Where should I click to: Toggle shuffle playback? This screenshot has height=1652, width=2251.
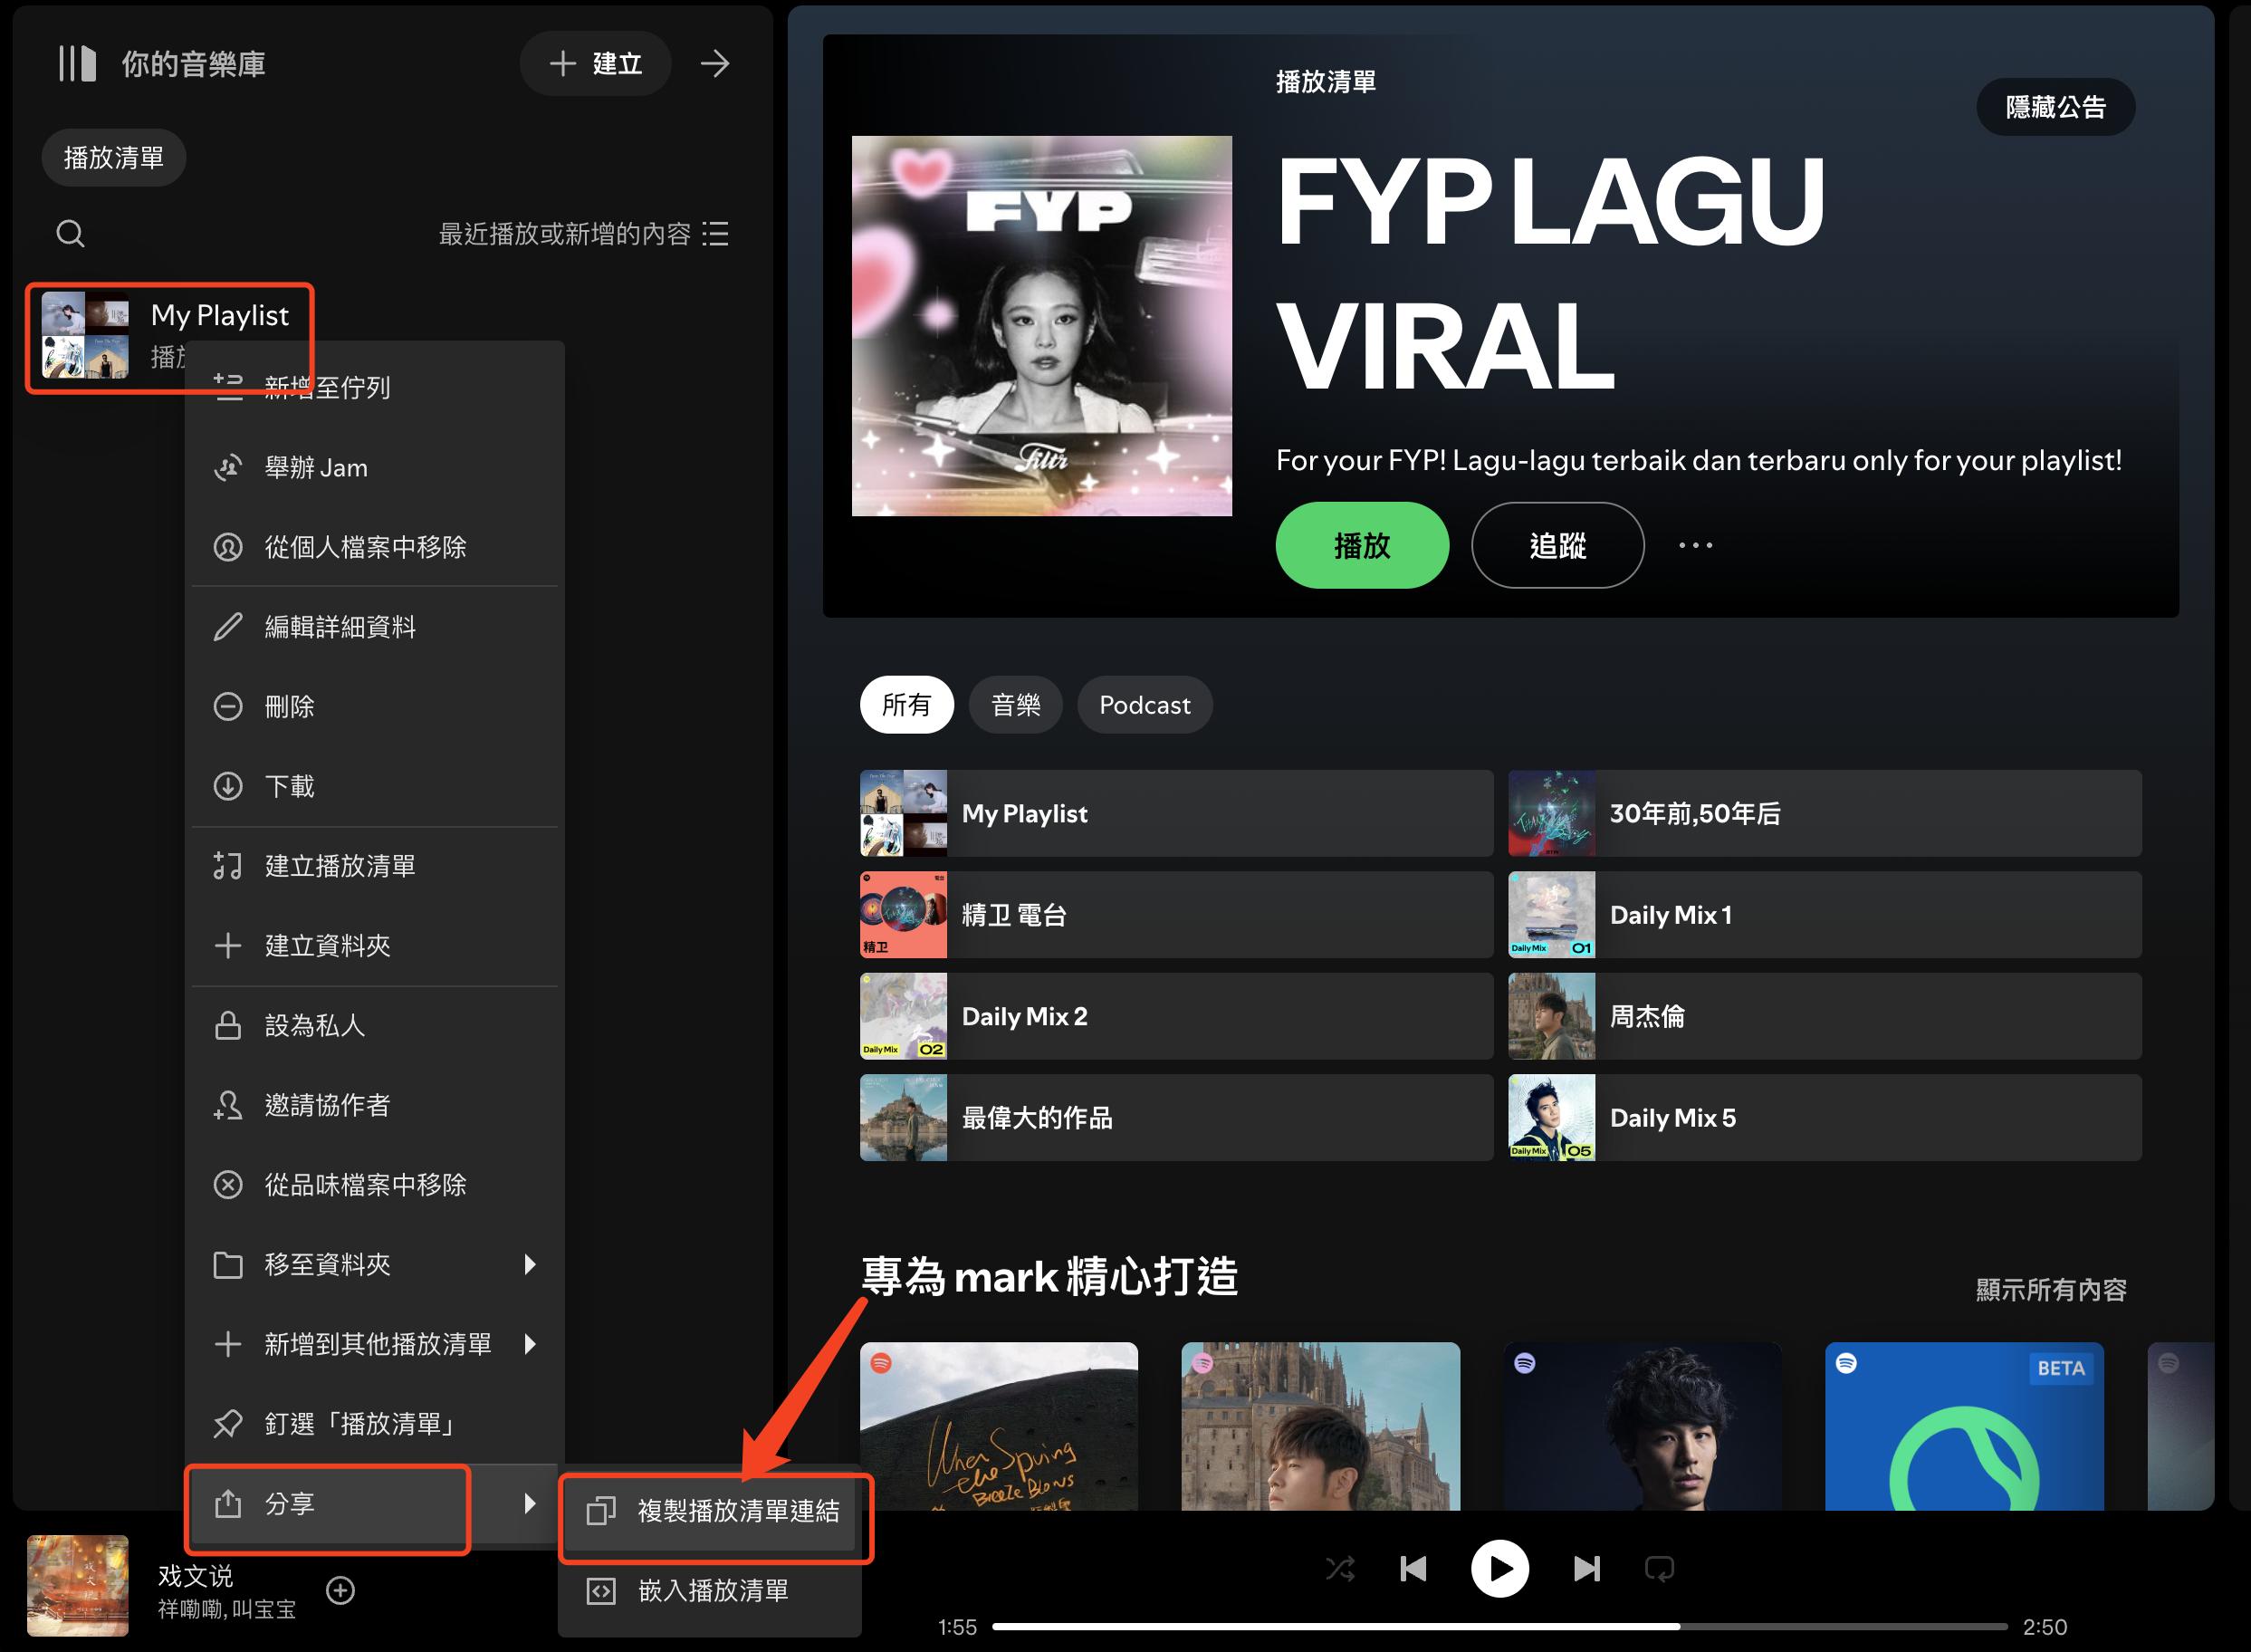tap(1340, 1569)
